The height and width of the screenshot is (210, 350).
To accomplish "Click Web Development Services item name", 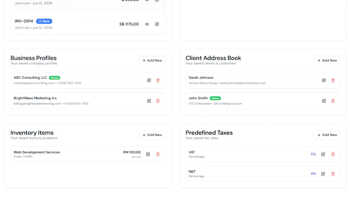I will (37, 152).
